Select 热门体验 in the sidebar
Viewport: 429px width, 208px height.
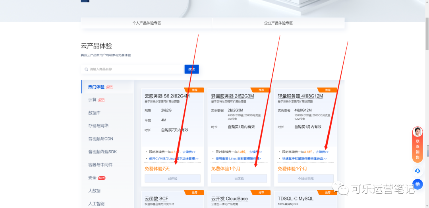tap(96, 87)
